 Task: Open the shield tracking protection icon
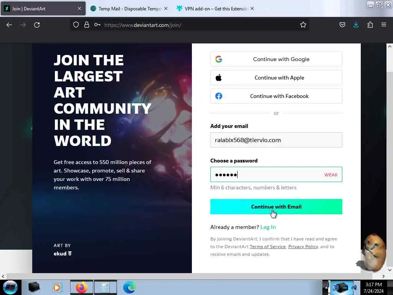point(76,25)
